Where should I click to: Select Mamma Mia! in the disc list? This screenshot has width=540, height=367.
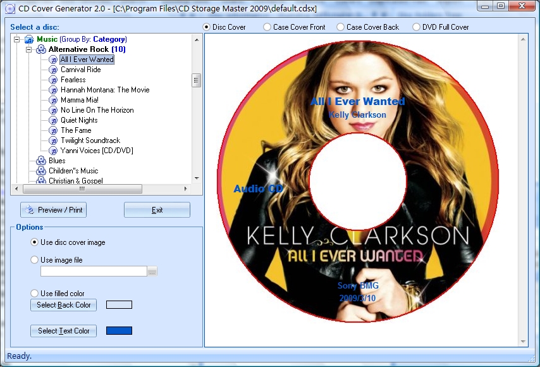(x=80, y=100)
